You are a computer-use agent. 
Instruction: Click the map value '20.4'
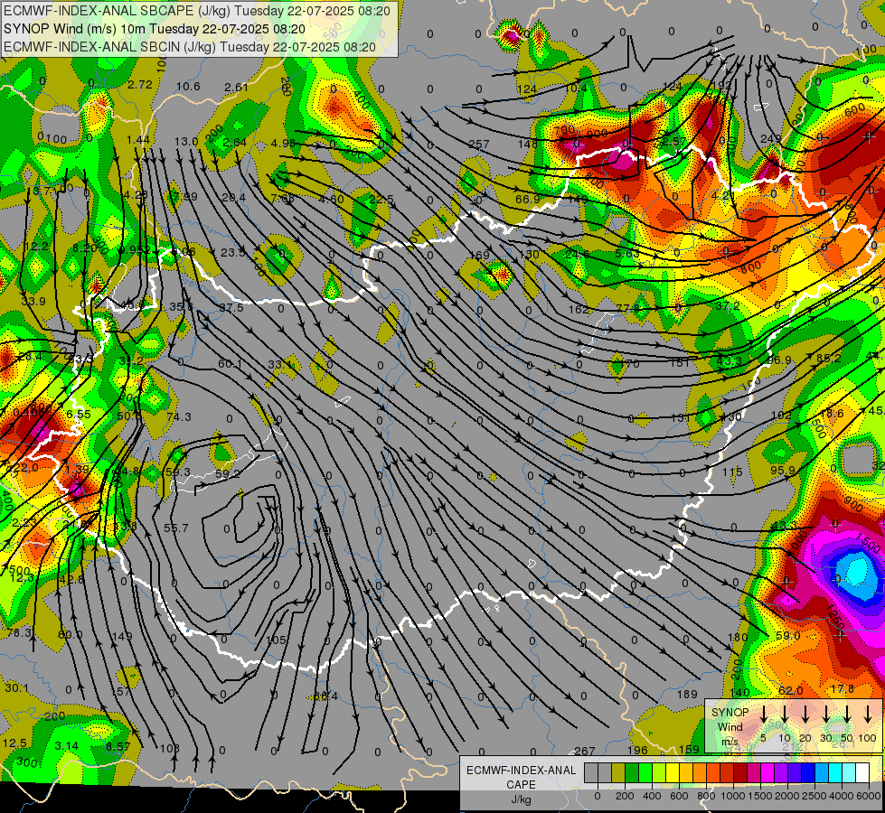click(x=233, y=198)
